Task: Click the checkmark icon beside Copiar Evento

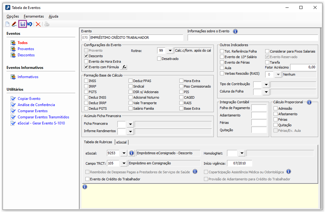Action: click(13, 99)
